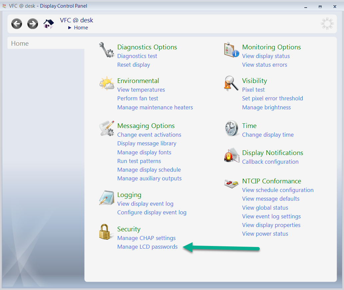Screen dimensions: 344x290
Task: Click the Visibility magnifying glass icon
Action: pos(231,83)
